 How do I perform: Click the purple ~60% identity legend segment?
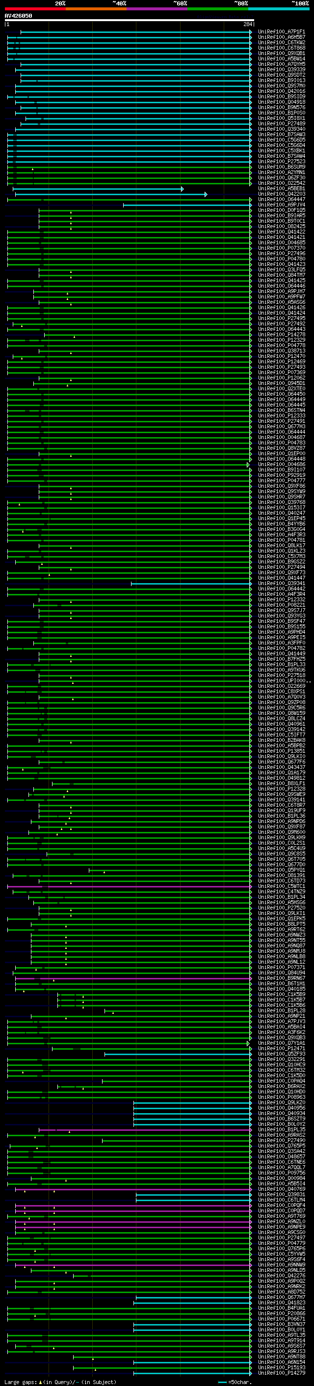click(x=157, y=9)
